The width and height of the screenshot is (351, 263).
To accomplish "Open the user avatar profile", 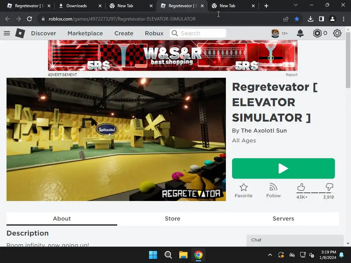I will pyautogui.click(x=275, y=33).
